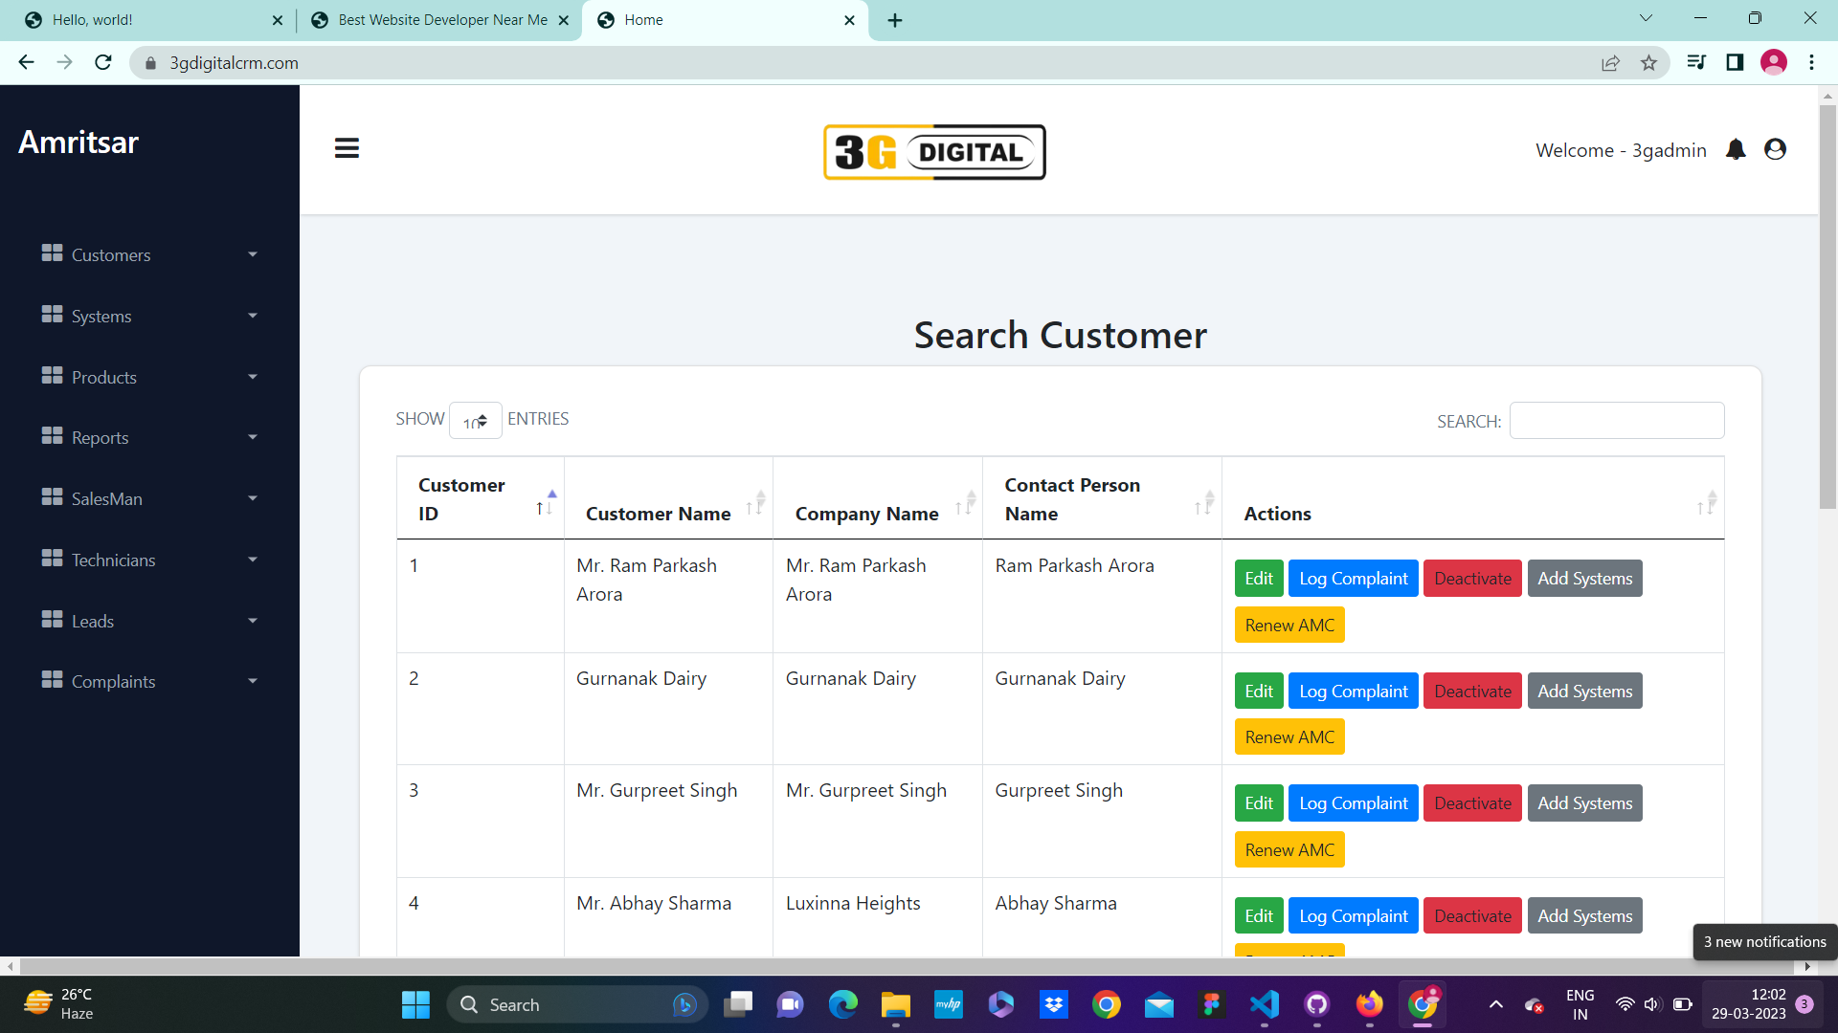
Task: Sort table by Customer ID column
Action: coord(481,498)
